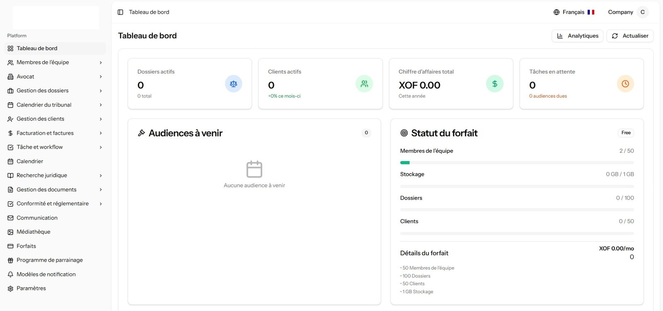Click the Analytiques button
Image resolution: width=663 pixels, height=311 pixels.
point(577,36)
